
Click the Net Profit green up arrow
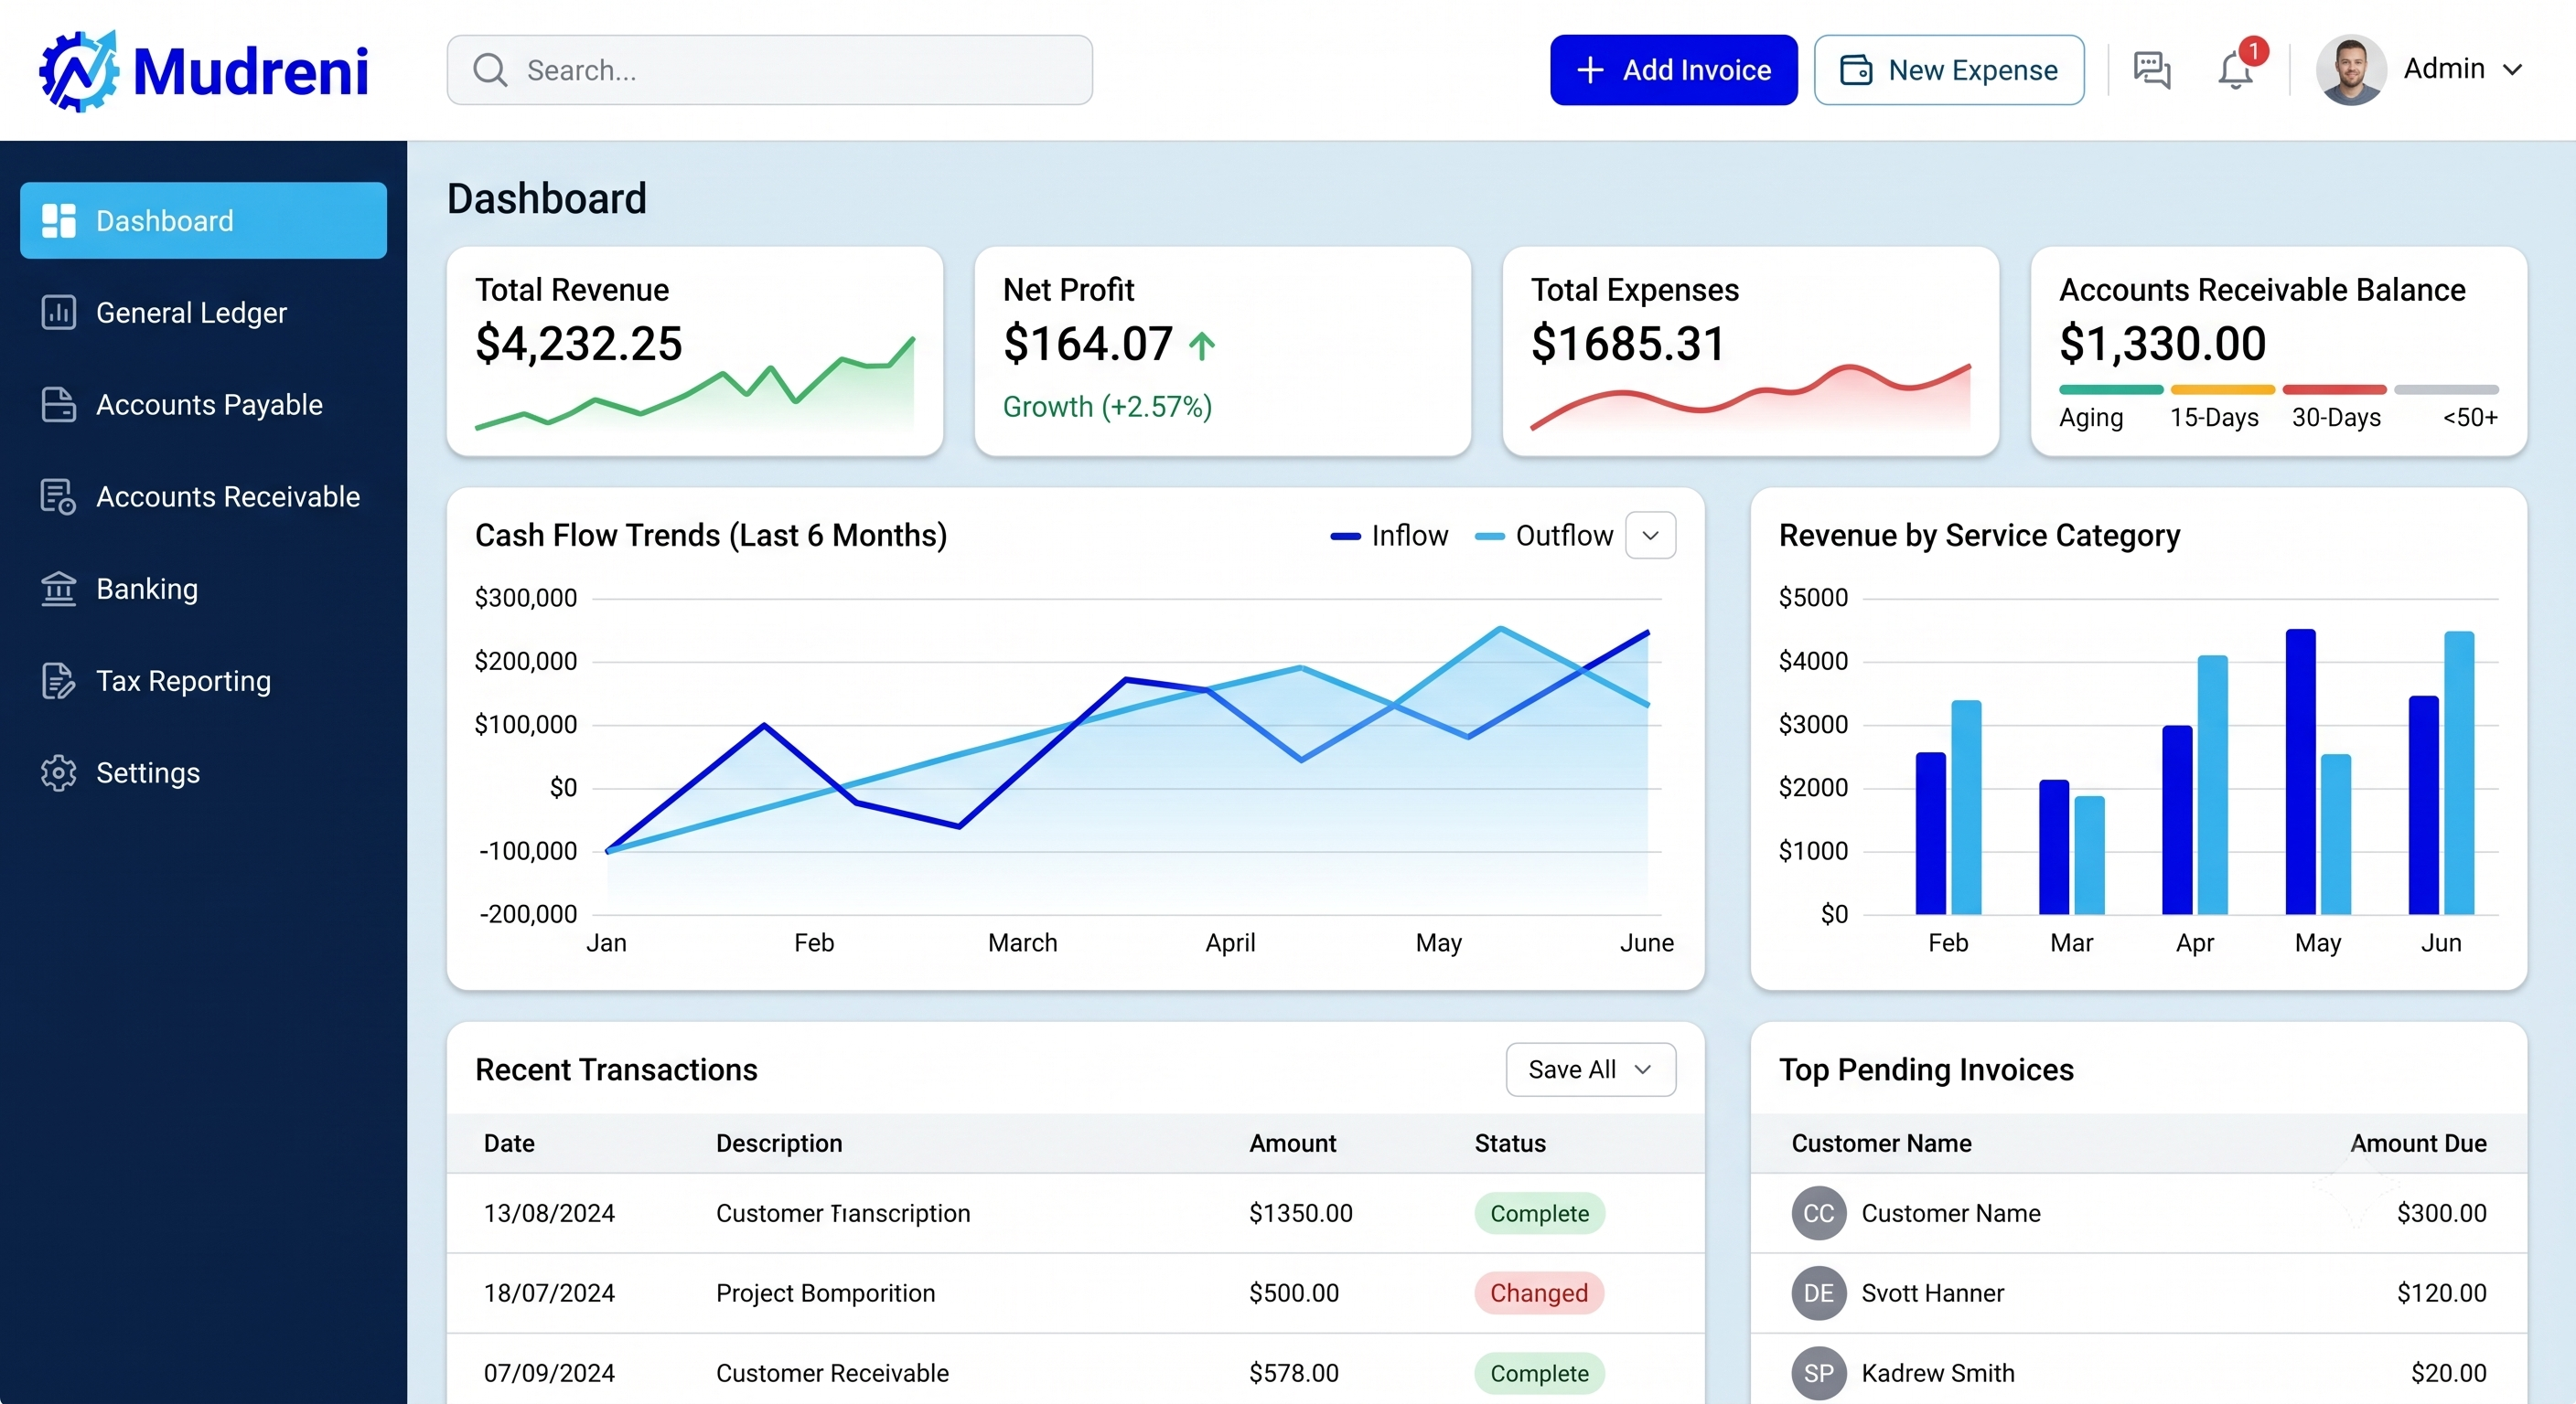tap(1202, 346)
